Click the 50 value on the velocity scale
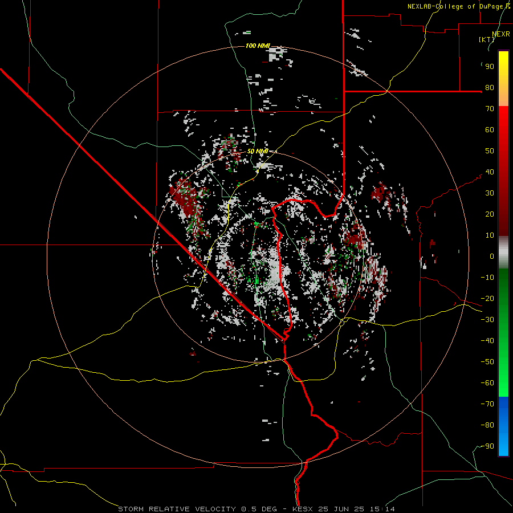This screenshot has height=513, width=513. 490,151
